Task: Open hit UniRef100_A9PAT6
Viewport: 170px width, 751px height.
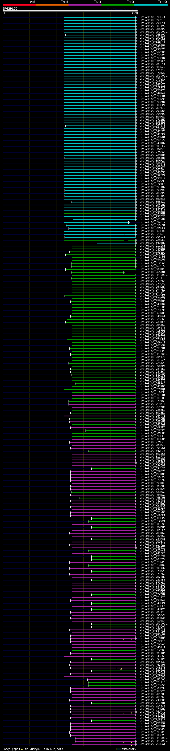Action: [152, 20]
